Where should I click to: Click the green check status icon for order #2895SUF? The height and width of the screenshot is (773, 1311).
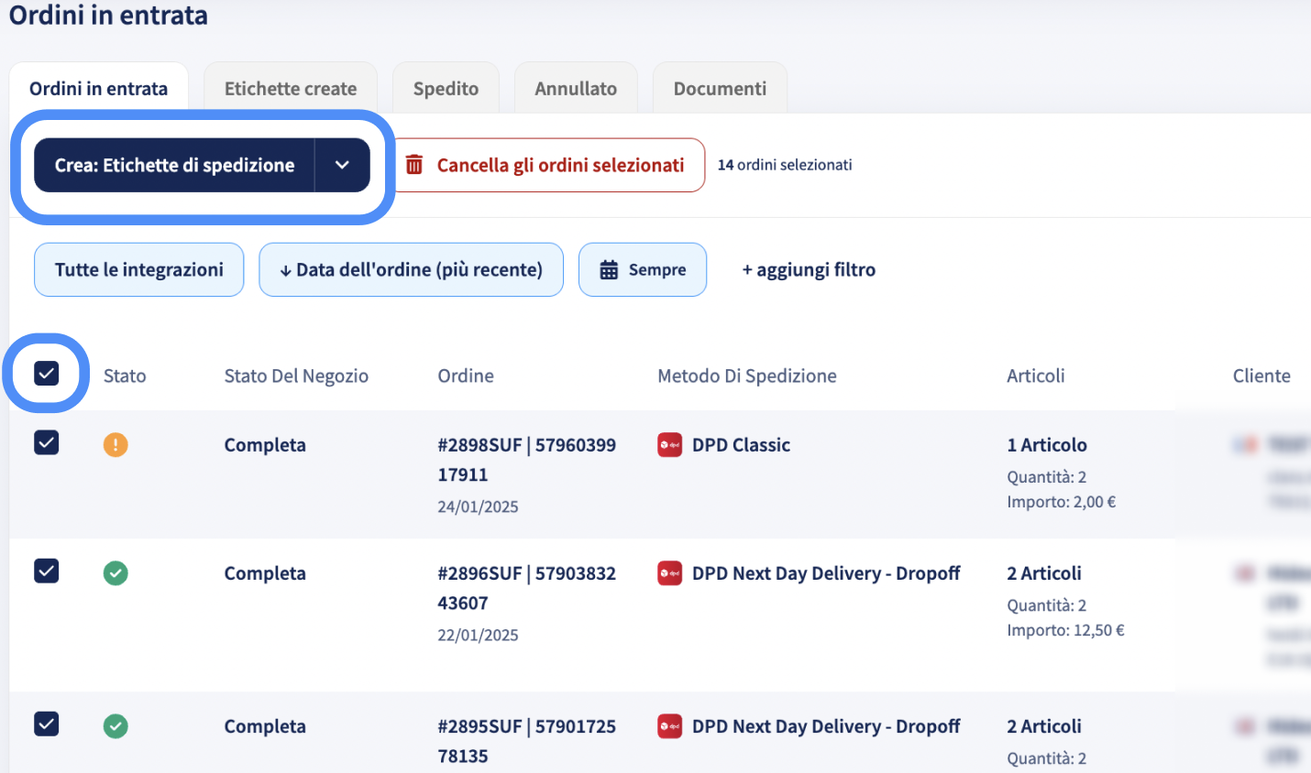(x=116, y=726)
